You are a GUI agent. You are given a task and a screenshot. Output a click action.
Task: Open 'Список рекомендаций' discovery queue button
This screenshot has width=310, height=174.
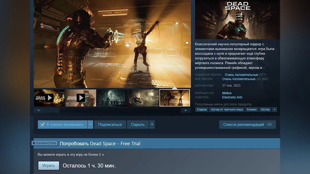coord(247,125)
